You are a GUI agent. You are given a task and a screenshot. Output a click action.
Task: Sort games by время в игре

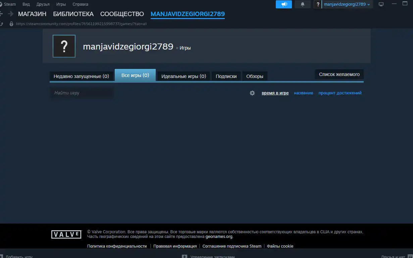(275, 93)
